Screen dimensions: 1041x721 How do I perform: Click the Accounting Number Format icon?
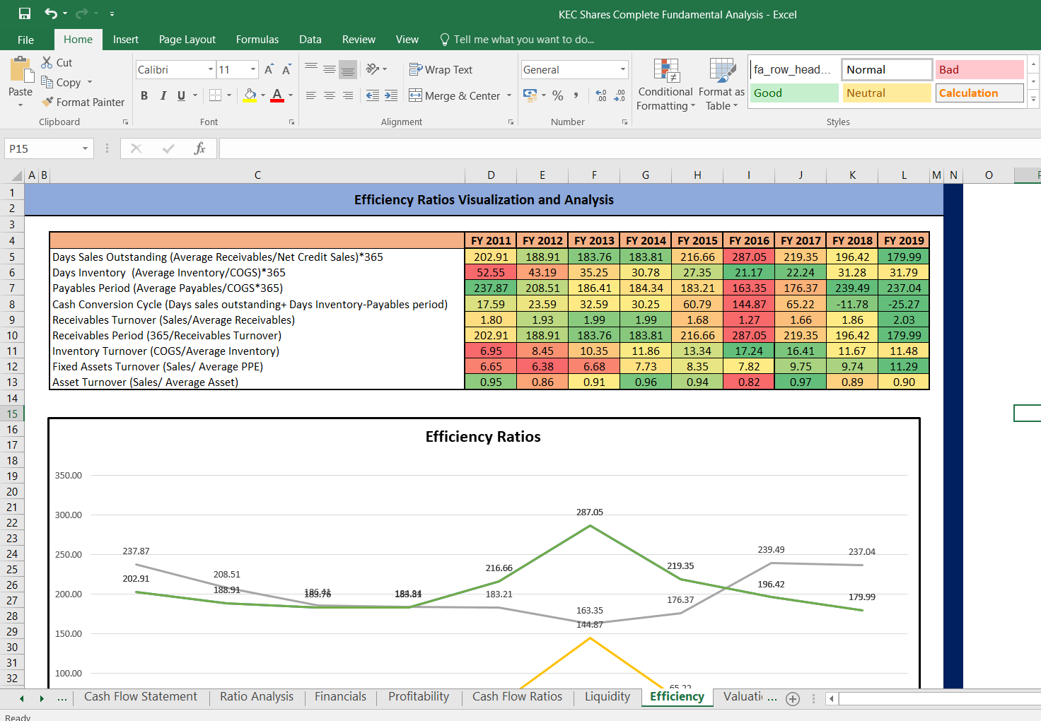click(530, 95)
